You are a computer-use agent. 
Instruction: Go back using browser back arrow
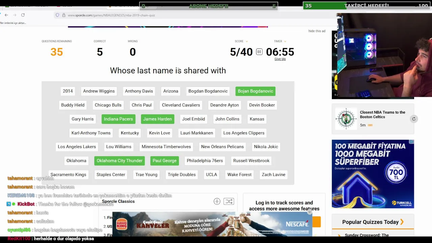[x=6, y=15]
